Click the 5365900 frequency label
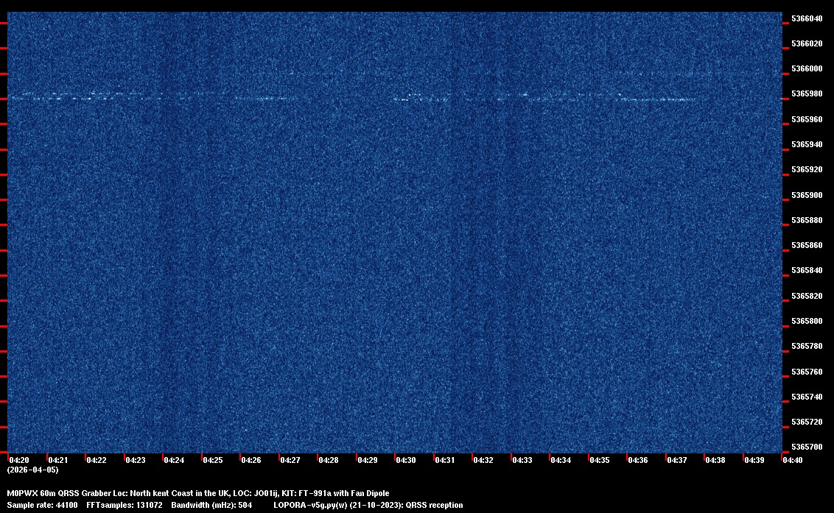The image size is (834, 513). click(806, 195)
